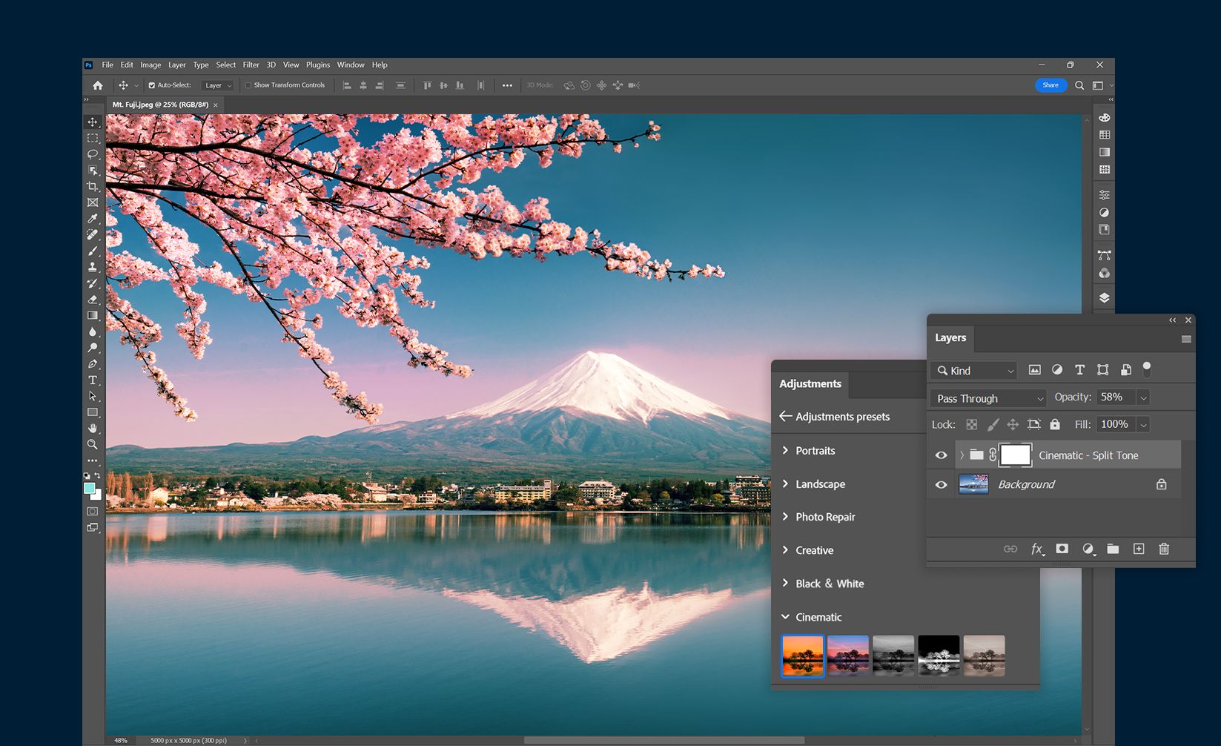1221x746 pixels.
Task: Add layer style via fx icon
Action: (x=1037, y=549)
